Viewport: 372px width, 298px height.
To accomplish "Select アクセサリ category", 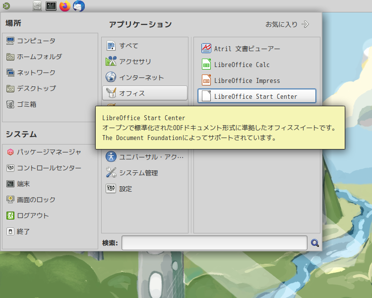I will coord(145,62).
